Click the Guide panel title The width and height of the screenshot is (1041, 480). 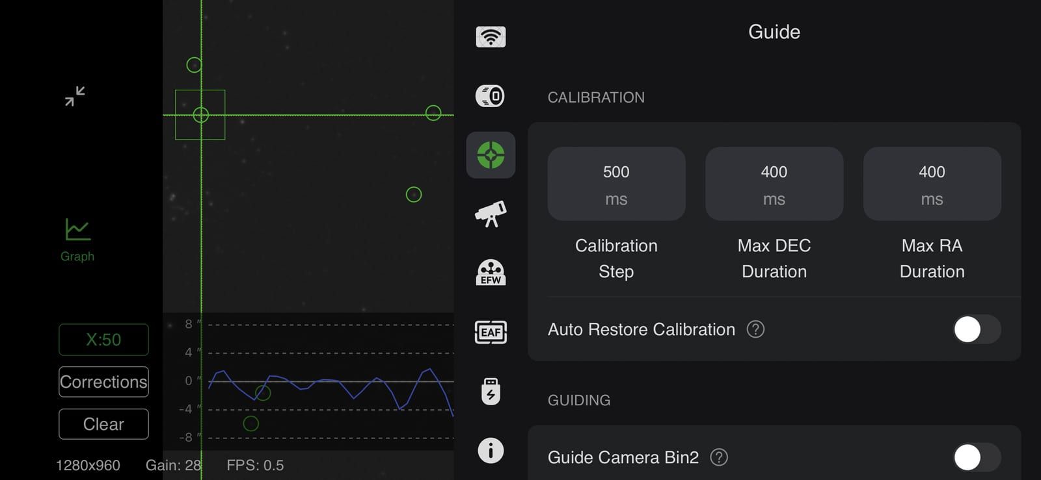point(774,32)
